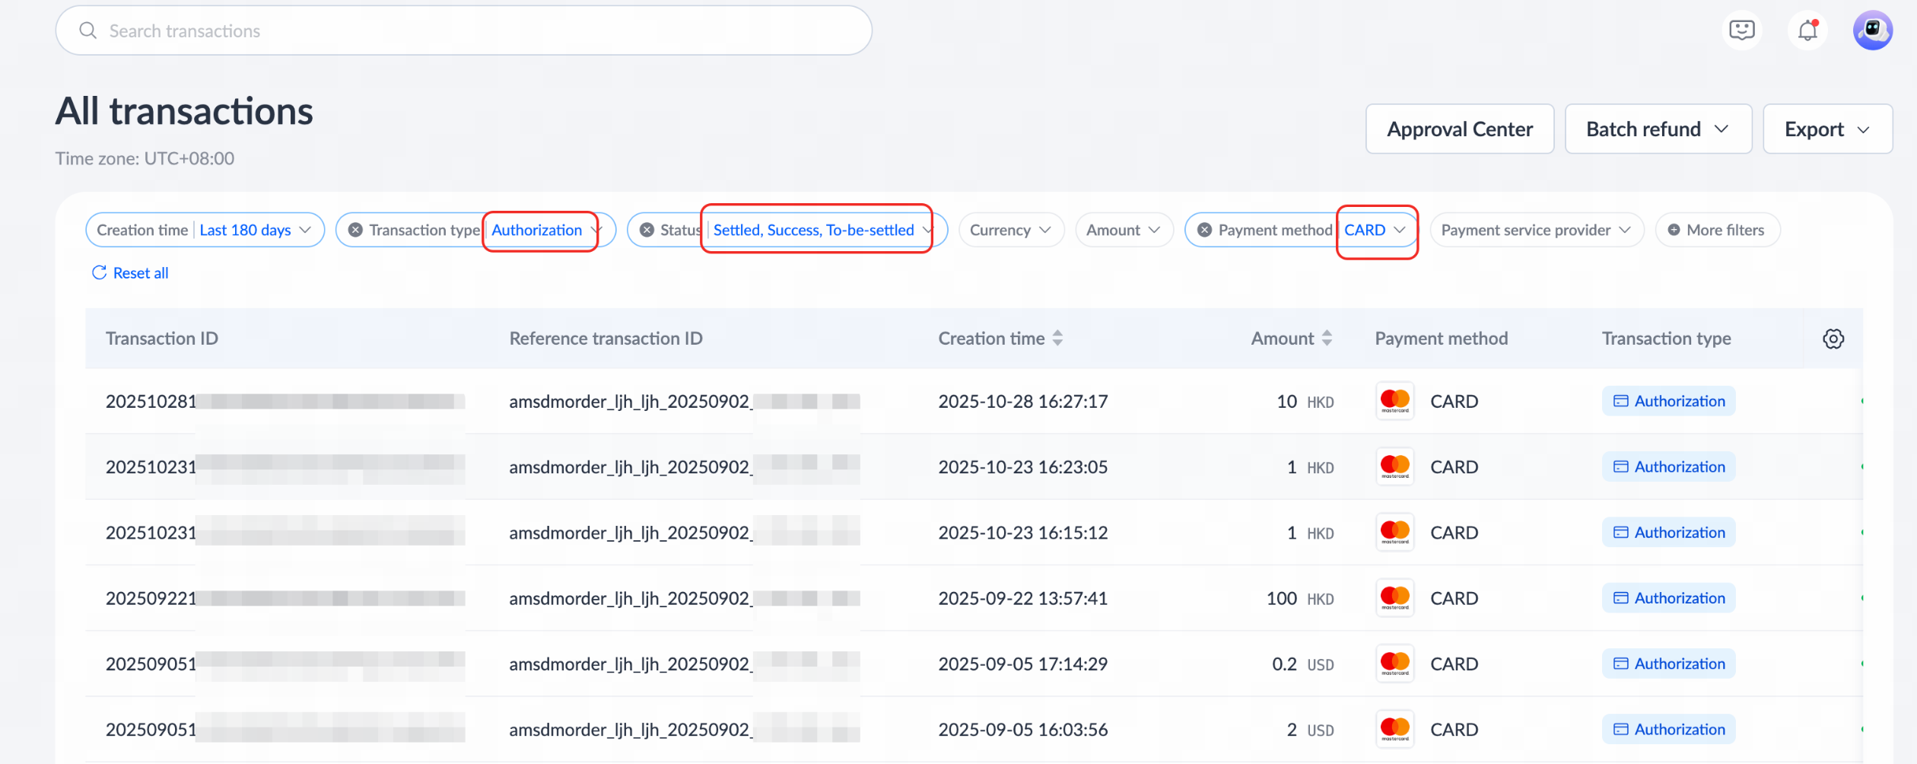The height and width of the screenshot is (764, 1917).
Task: Clear the Transaction type filter
Action: (355, 230)
